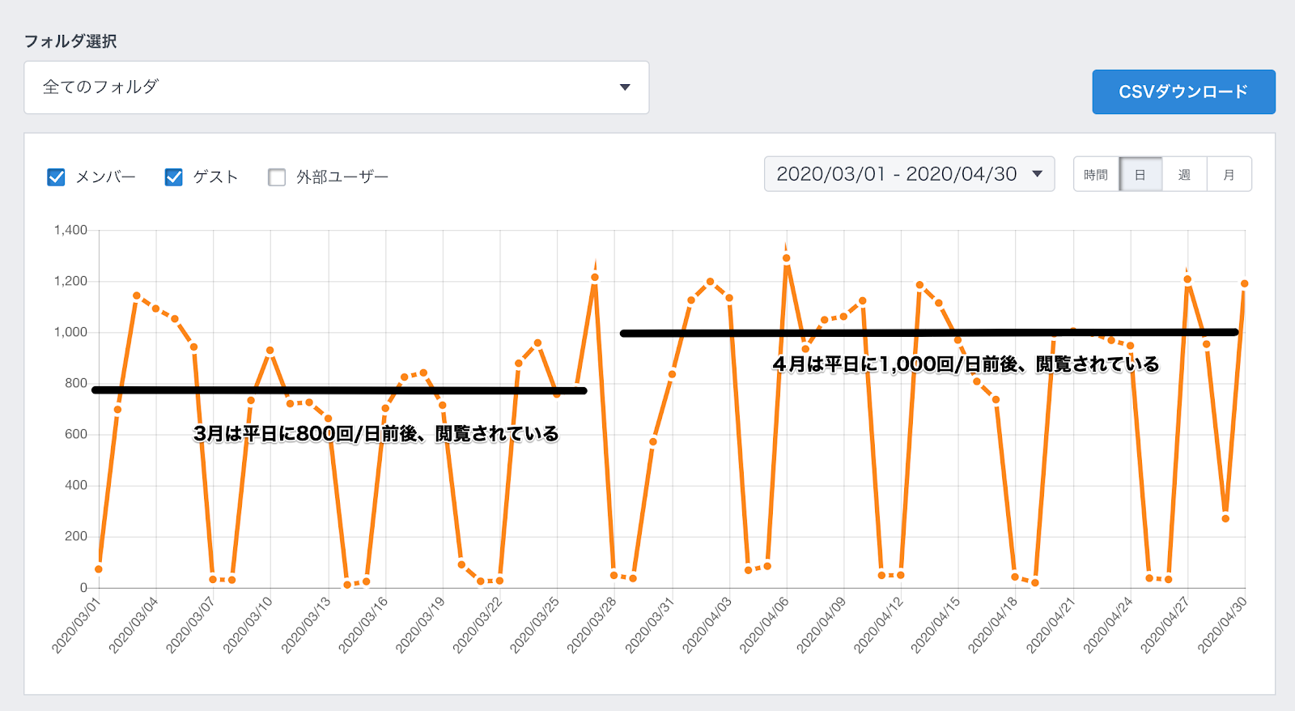Click the data point peak on 2020/04/06
This screenshot has height=711, width=1295.
[786, 258]
